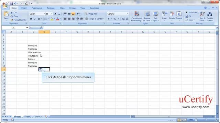The width and height of the screenshot is (220, 123).
Task: Apply Percent Style
Action: pyautogui.click(x=114, y=19)
